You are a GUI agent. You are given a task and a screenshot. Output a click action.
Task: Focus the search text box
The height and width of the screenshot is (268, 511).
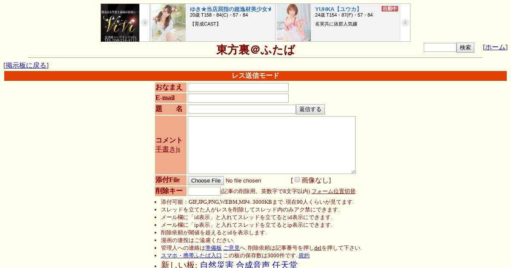[x=440, y=48]
